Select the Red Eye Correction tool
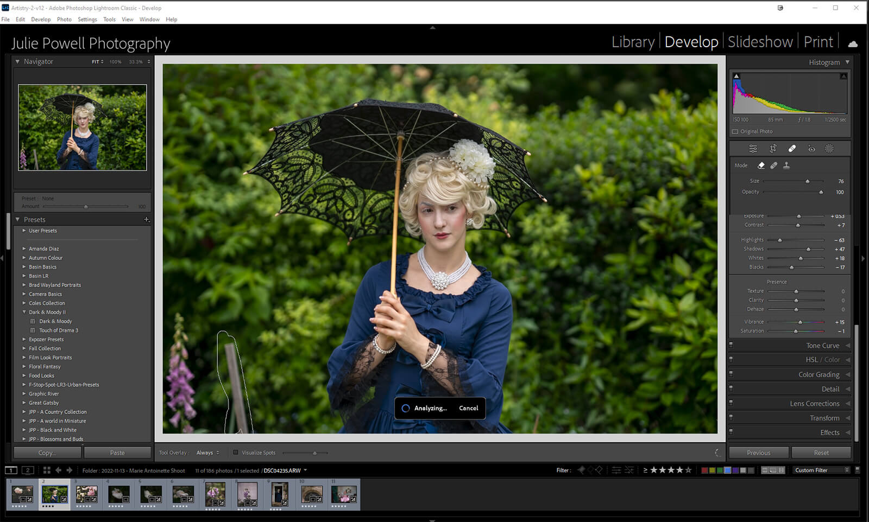This screenshot has height=522, width=869. [x=811, y=149]
